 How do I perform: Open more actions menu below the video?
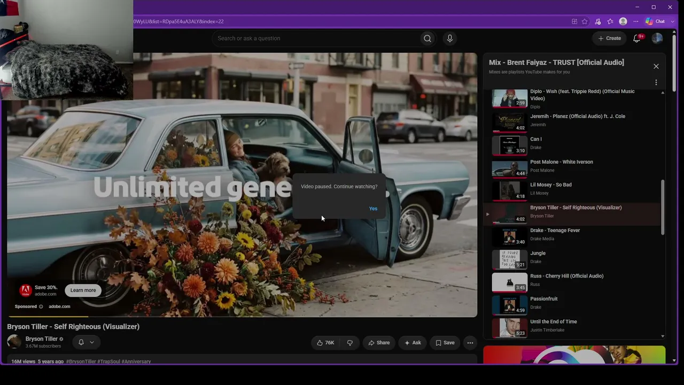pyautogui.click(x=470, y=343)
